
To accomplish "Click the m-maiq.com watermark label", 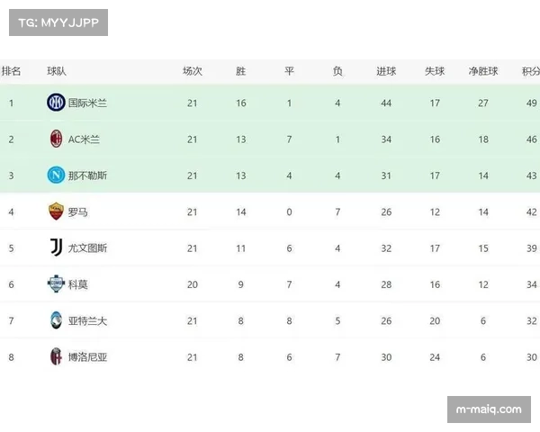I will [x=489, y=409].
